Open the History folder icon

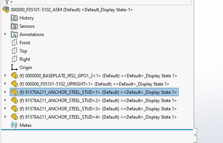(14, 18)
